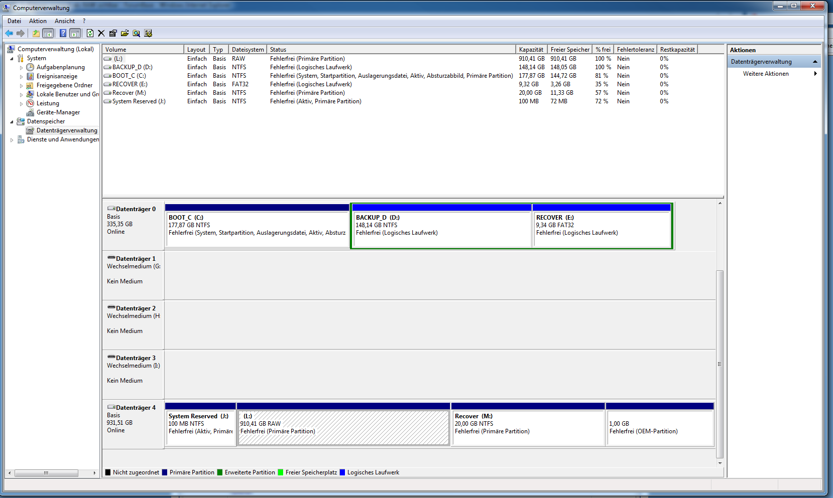Click the Refresh icon in the toolbar
The image size is (833, 498).
(90, 33)
